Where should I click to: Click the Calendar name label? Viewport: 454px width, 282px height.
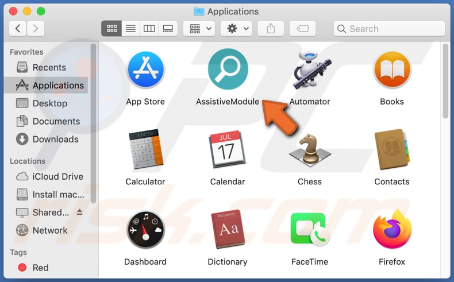pos(228,181)
